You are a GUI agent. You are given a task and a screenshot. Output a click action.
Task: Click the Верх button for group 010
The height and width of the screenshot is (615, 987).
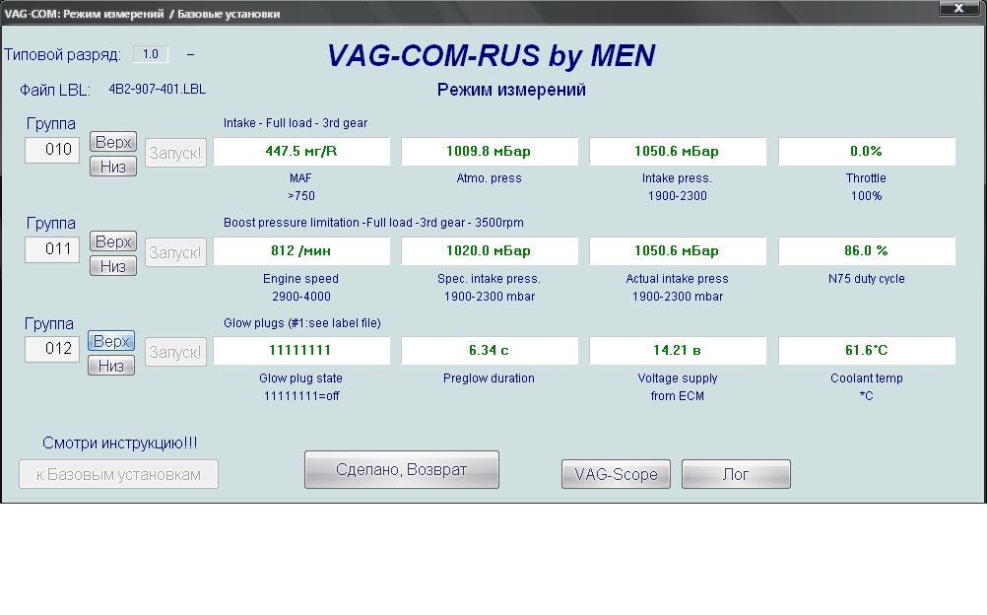pos(112,143)
